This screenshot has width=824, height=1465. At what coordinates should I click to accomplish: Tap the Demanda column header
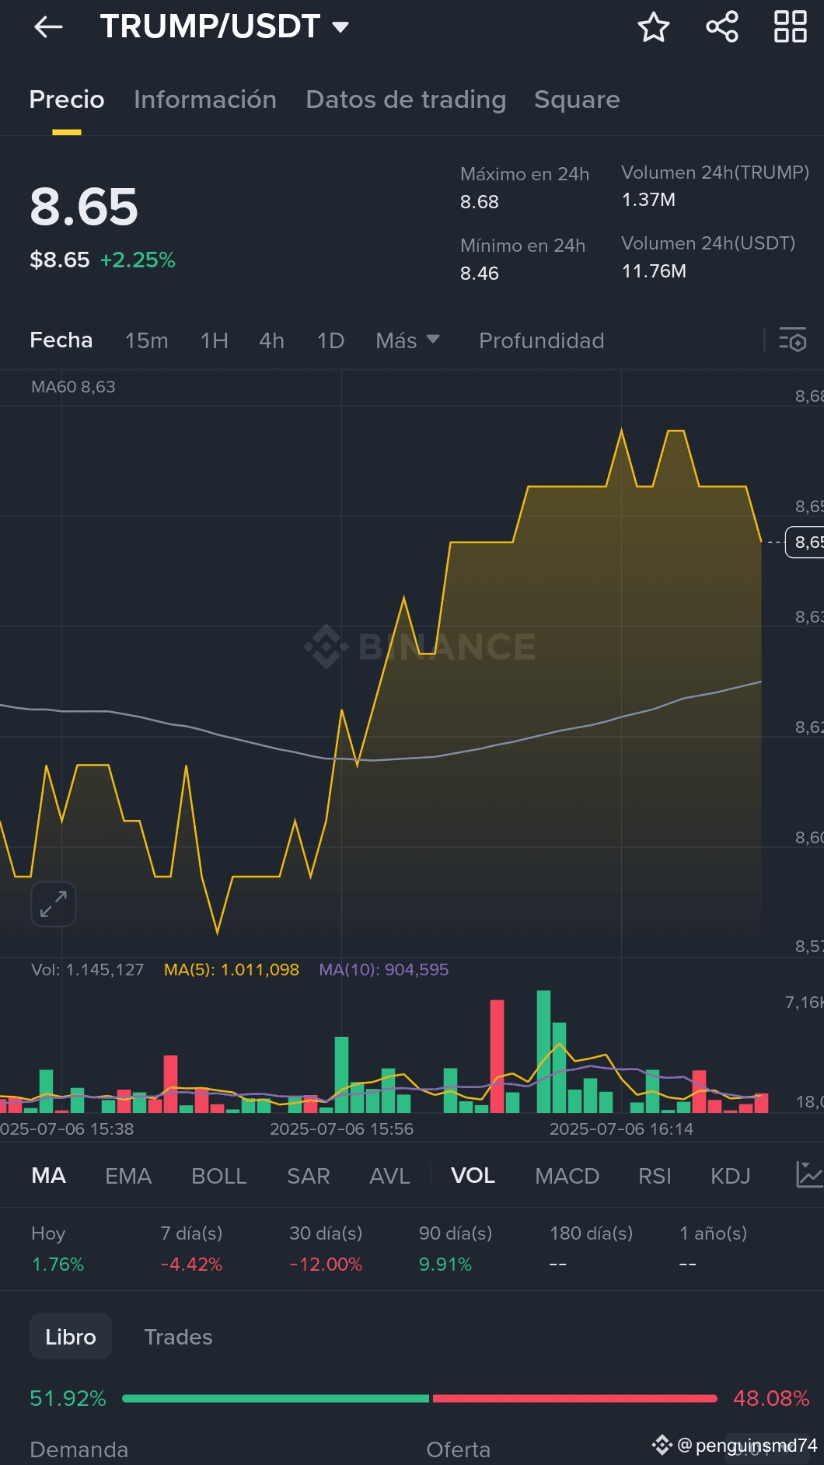pos(79,1449)
